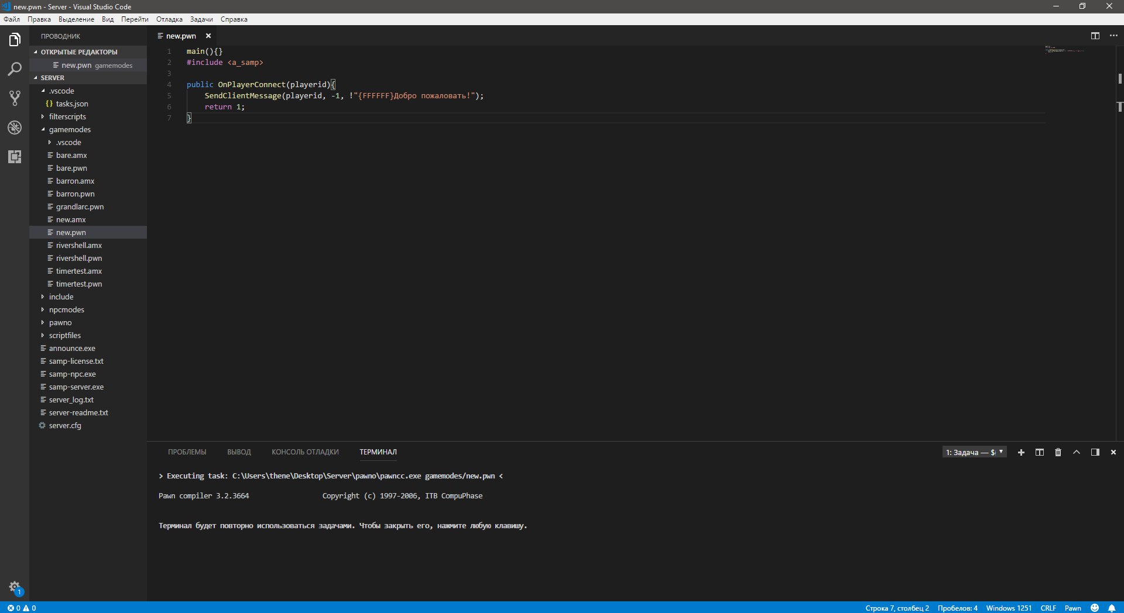Click the Pawn language mode button
1124x613 pixels.
(1072, 608)
